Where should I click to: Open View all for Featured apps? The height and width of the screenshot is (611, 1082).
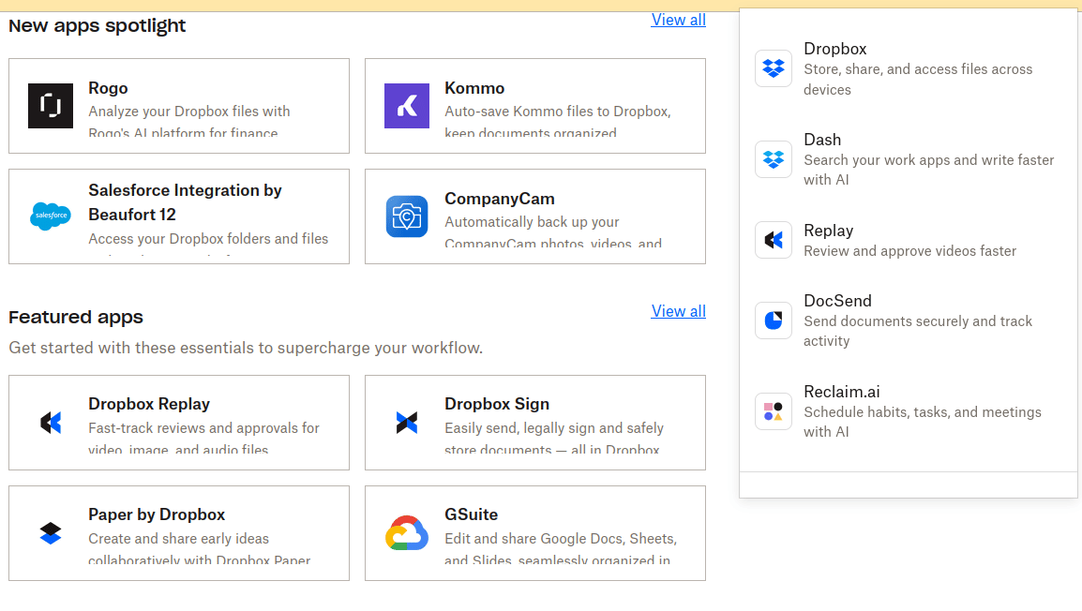click(678, 311)
